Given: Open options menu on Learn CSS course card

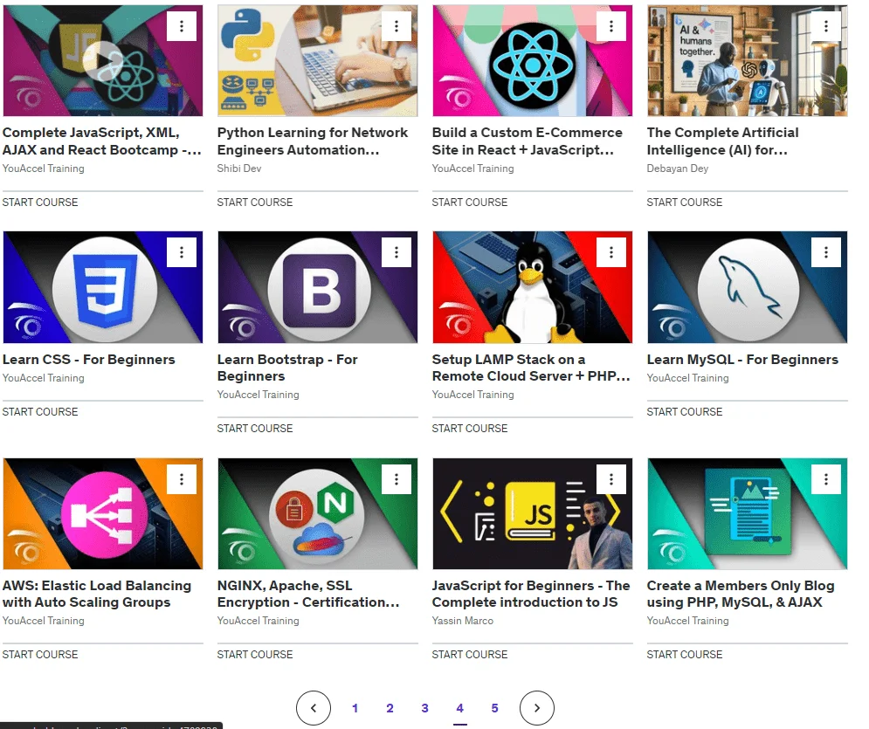Looking at the screenshot, I should tap(182, 252).
